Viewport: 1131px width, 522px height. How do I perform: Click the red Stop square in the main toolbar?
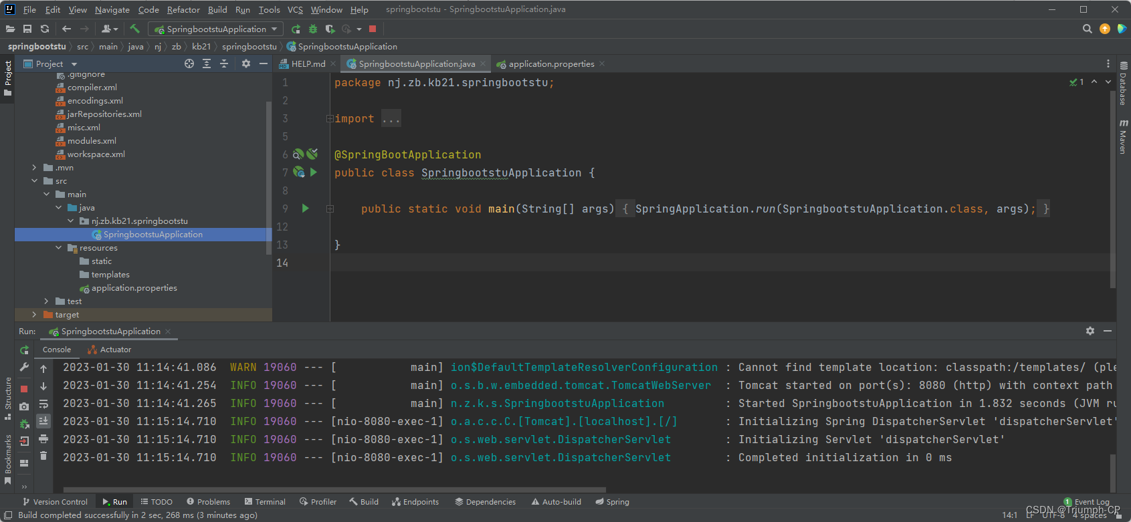point(373,29)
